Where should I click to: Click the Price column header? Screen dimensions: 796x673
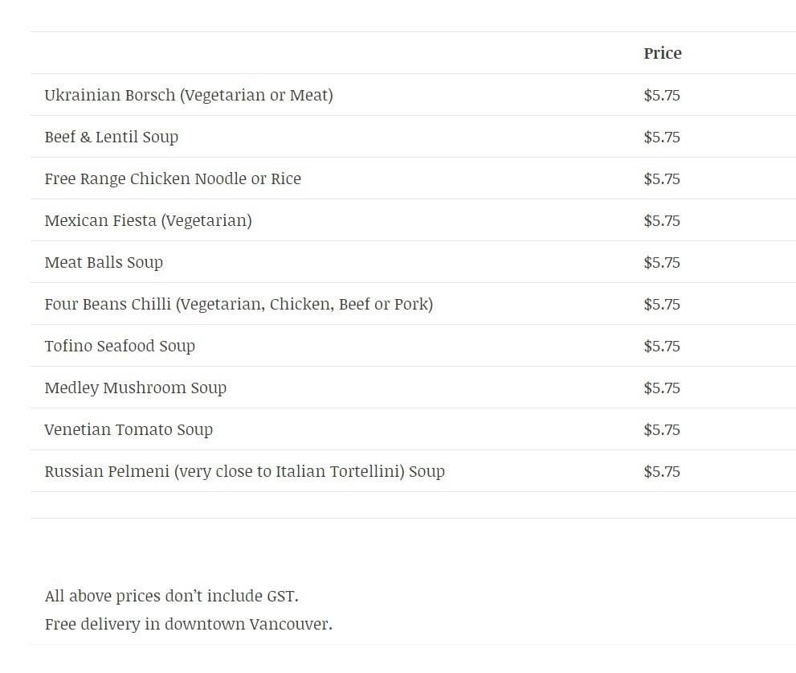click(x=662, y=53)
